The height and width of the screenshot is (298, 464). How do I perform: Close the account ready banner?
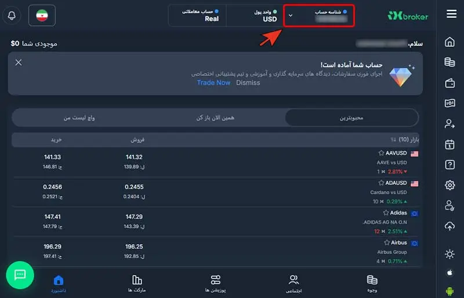pyautogui.click(x=19, y=62)
